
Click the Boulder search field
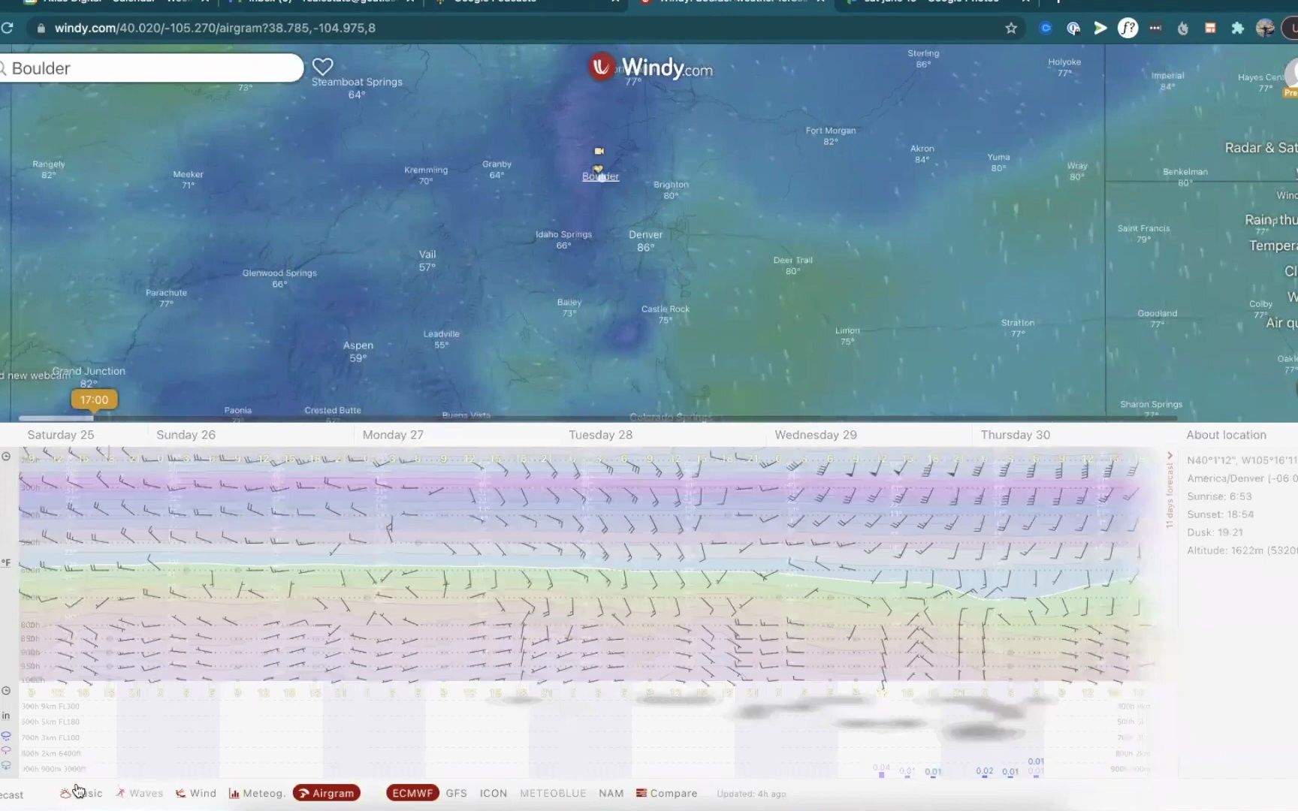[x=152, y=68]
